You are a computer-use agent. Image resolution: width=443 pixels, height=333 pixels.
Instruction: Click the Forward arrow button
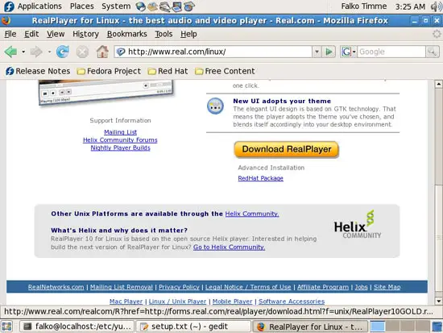pos(36,52)
